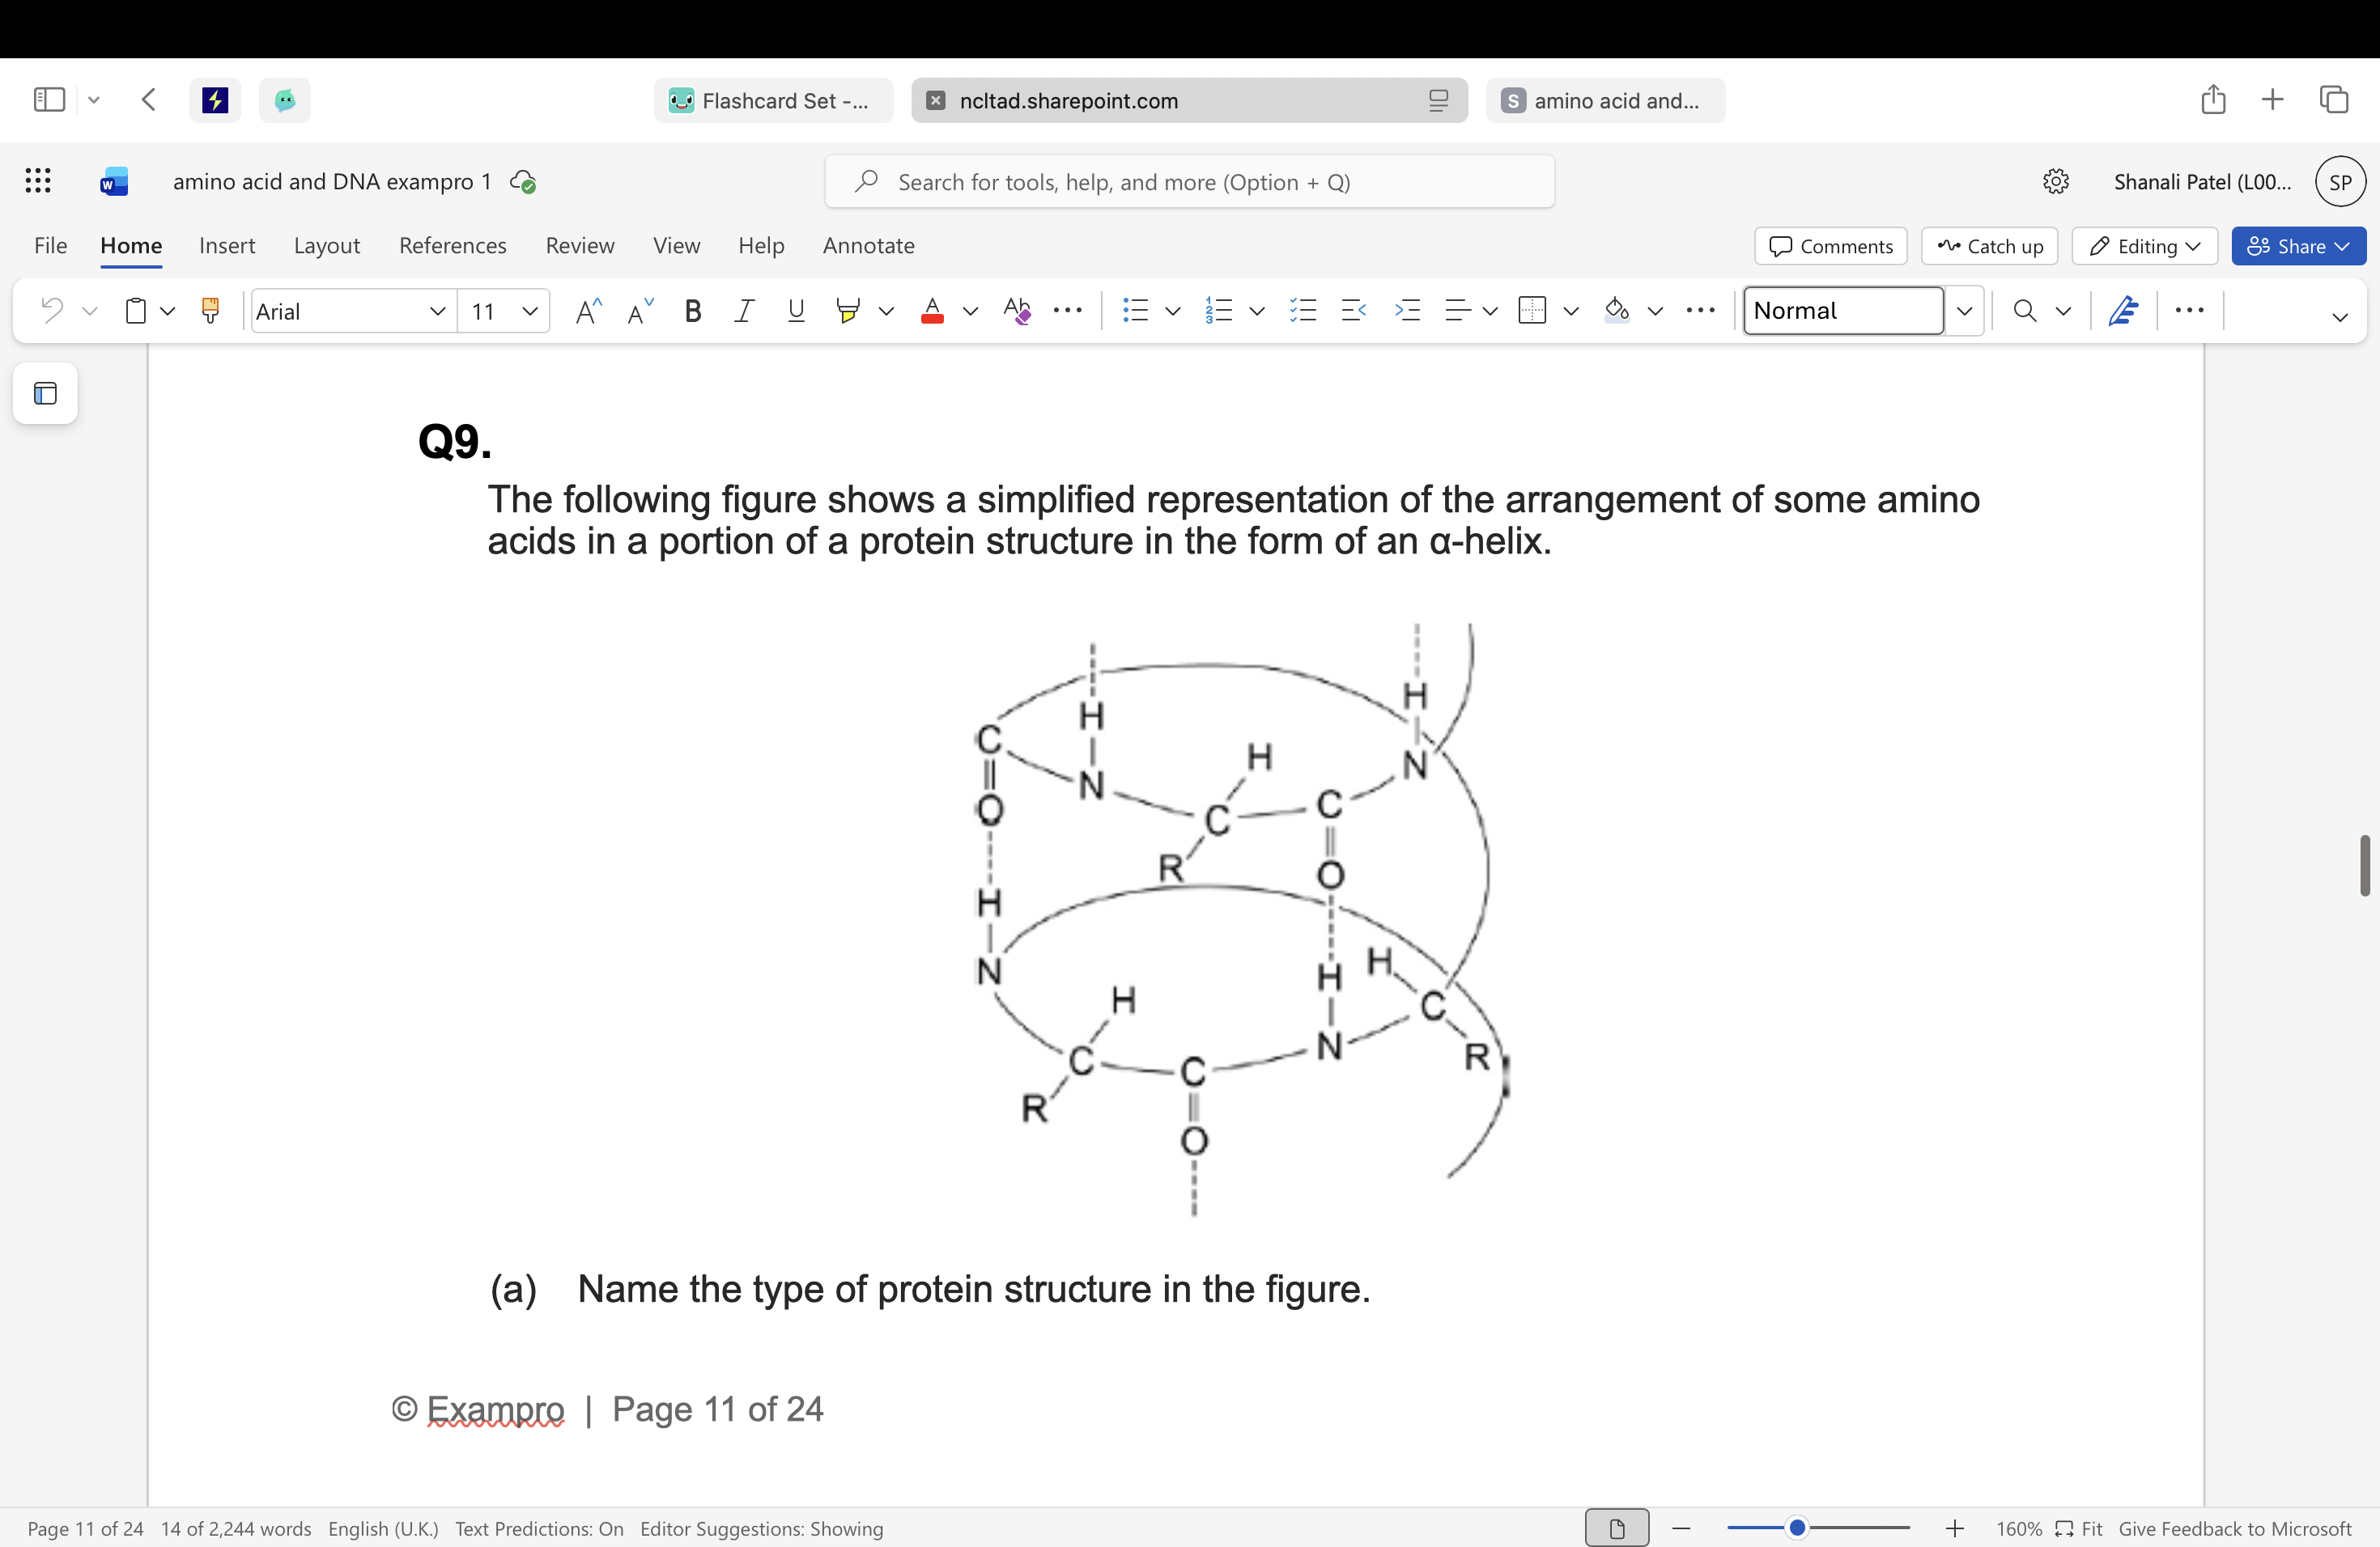Click the Catch up button
This screenshot has height=1547, width=2380.
(x=1989, y=246)
